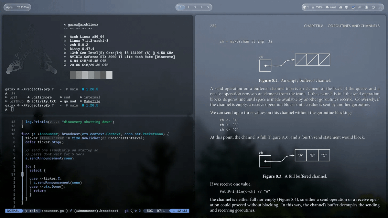Click the breadcrumb chevron after nouncer.go
This screenshot has height=218, width=388.
(x=67, y=211)
